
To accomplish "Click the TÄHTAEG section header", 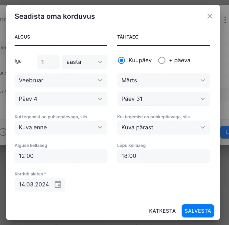I will click(x=128, y=37).
